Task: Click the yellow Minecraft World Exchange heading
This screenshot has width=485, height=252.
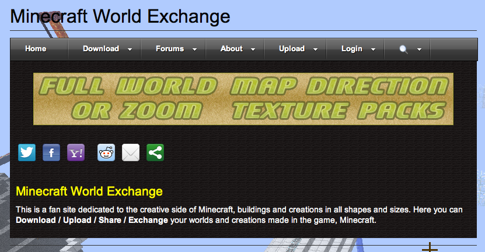Action: (x=89, y=191)
